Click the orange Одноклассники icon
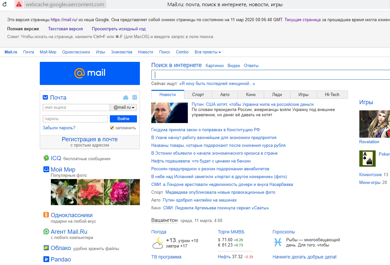Image resolution: width=390 pixels, height=265 pixels. 46,215
